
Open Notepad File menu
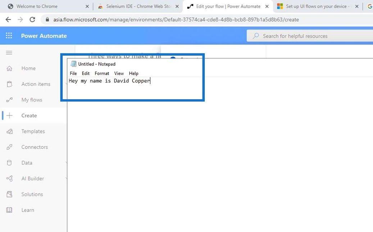[73, 74]
